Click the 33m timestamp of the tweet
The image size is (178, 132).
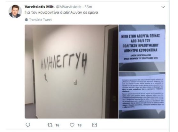(x=88, y=7)
